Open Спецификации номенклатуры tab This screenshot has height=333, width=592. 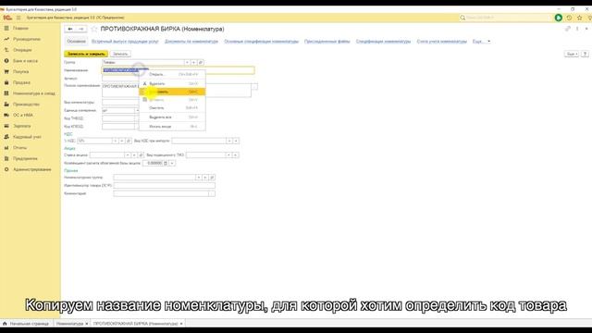383,42
